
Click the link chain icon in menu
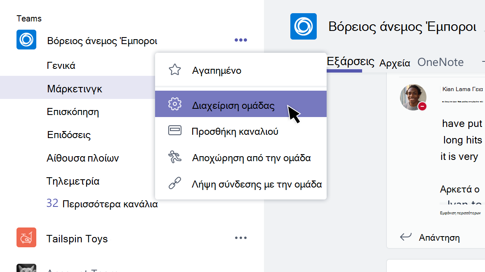point(175,183)
